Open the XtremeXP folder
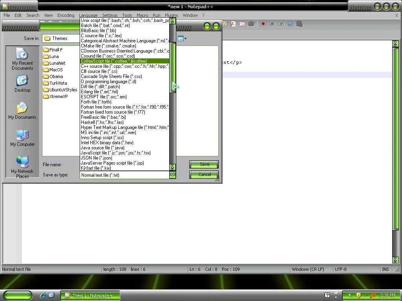 coord(56,96)
